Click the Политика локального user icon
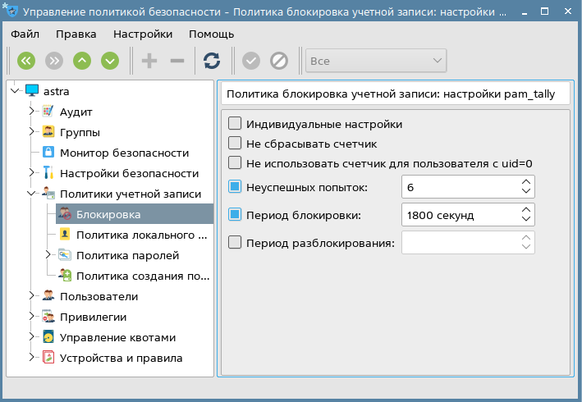Screen dimensions: 582x402 pyautogui.click(x=65, y=234)
